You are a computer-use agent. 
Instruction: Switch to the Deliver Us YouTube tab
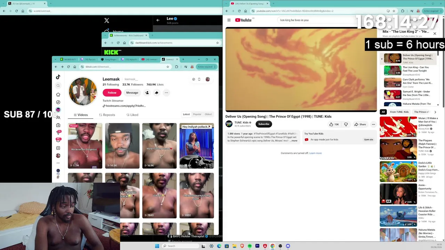click(x=249, y=3)
